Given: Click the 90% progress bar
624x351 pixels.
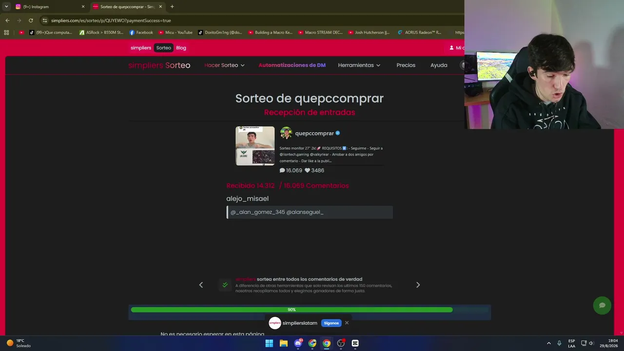Looking at the screenshot, I should [x=310, y=310].
